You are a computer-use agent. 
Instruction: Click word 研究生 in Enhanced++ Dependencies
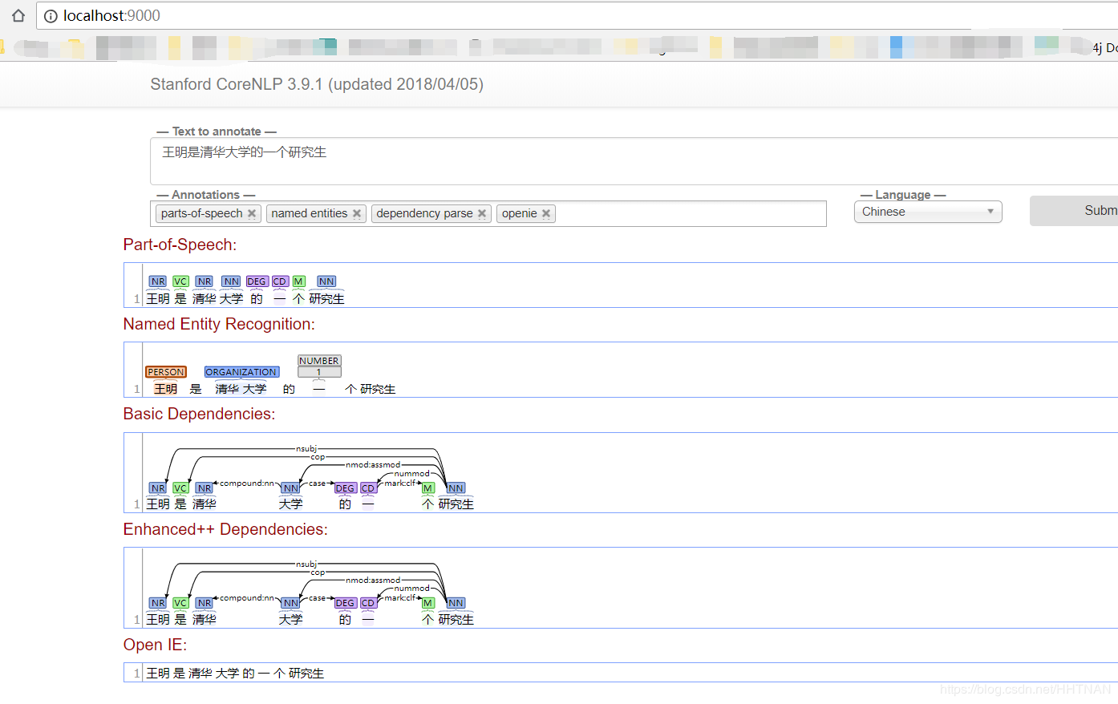tap(456, 619)
